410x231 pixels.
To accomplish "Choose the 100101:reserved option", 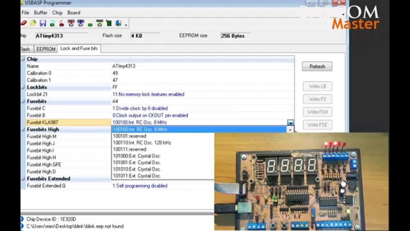I will point(200,136).
